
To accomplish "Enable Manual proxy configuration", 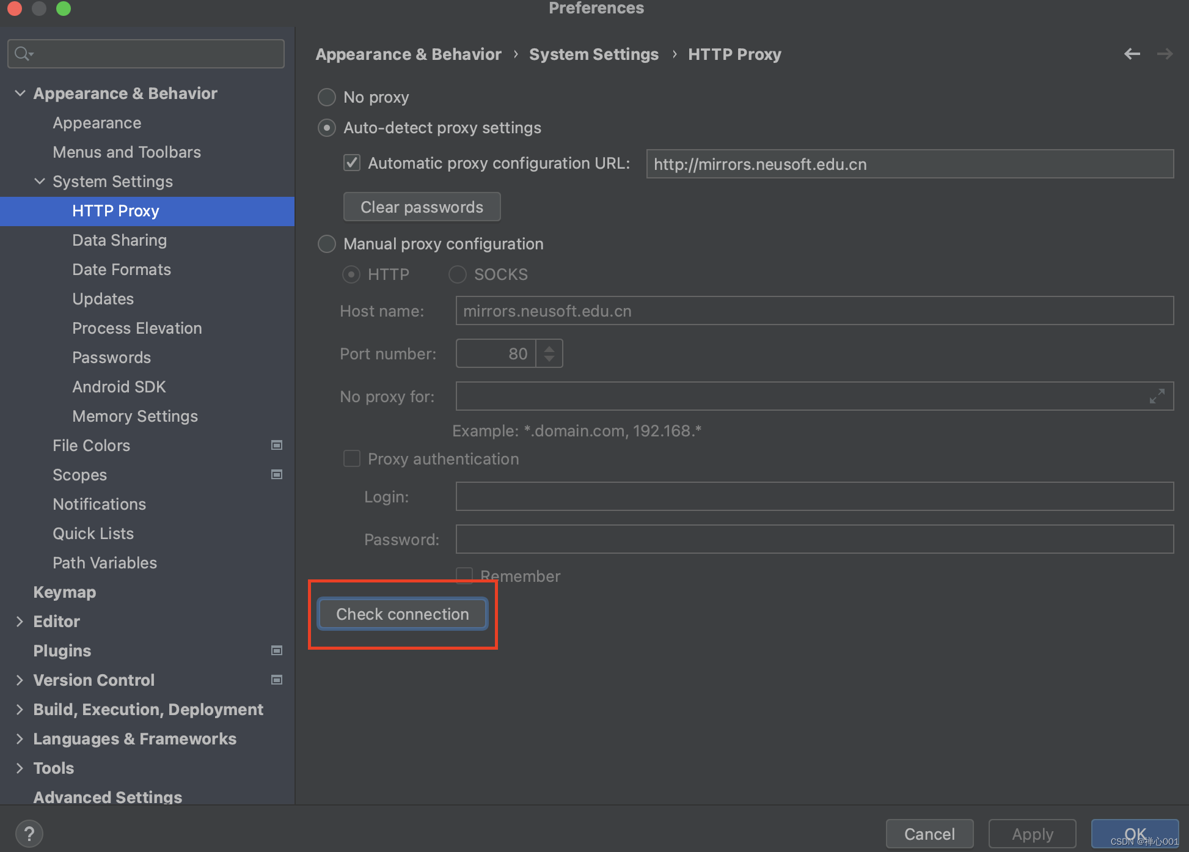I will point(326,243).
